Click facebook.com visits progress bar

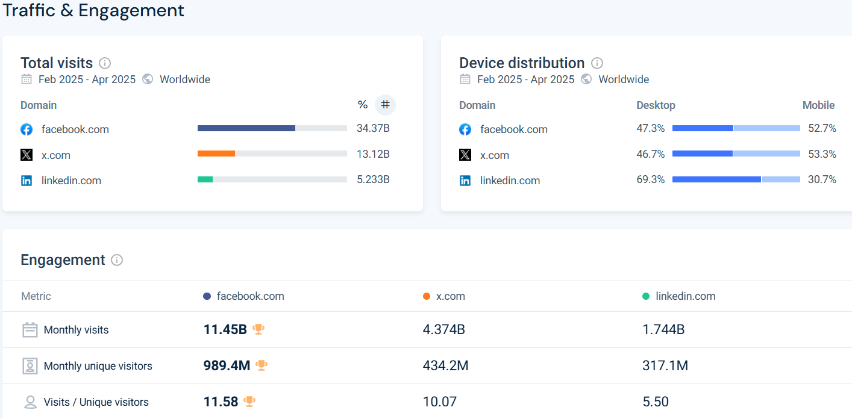point(272,128)
